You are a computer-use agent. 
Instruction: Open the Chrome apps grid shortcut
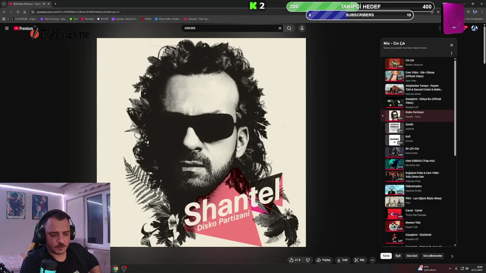(4, 19)
